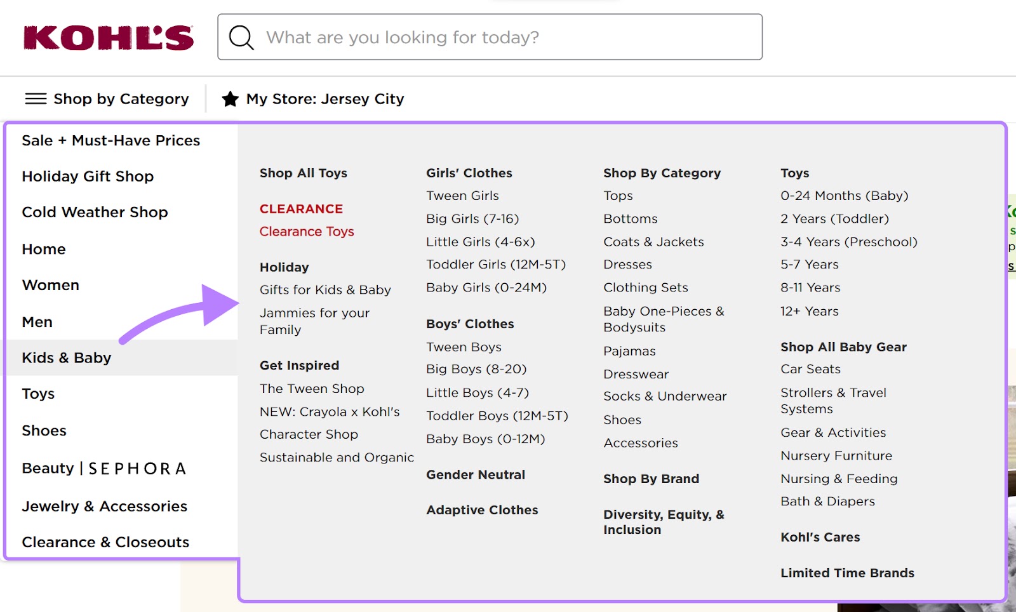Image resolution: width=1016 pixels, height=612 pixels.
Task: Click Strollers & Travel Systems
Action: [x=834, y=401]
